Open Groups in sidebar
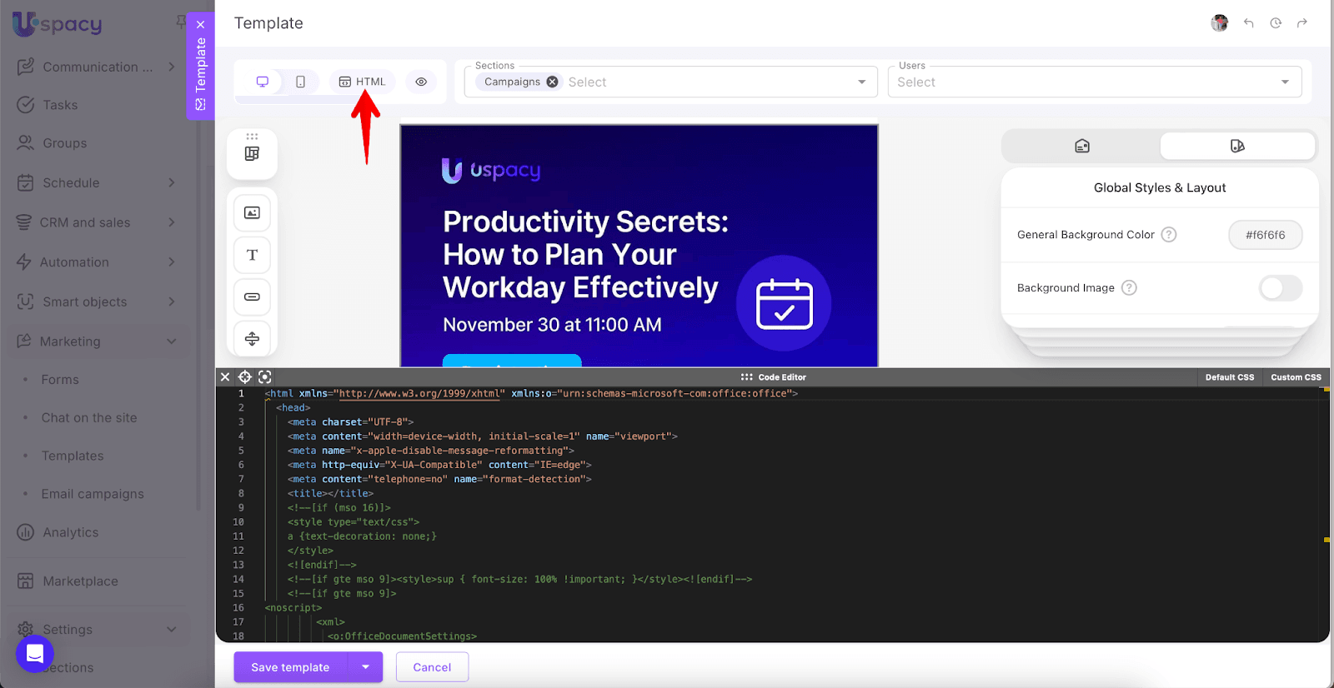Screen dimensions: 1334x688 click(65, 143)
